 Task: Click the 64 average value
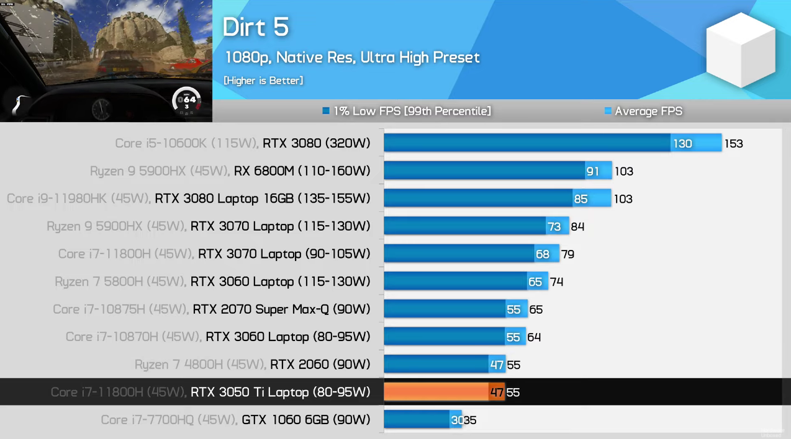coord(534,337)
